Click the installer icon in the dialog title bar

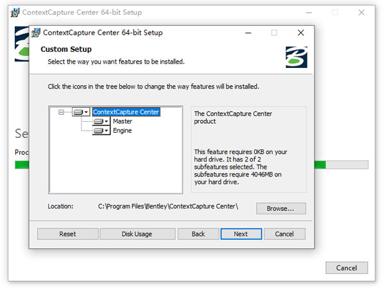35,33
